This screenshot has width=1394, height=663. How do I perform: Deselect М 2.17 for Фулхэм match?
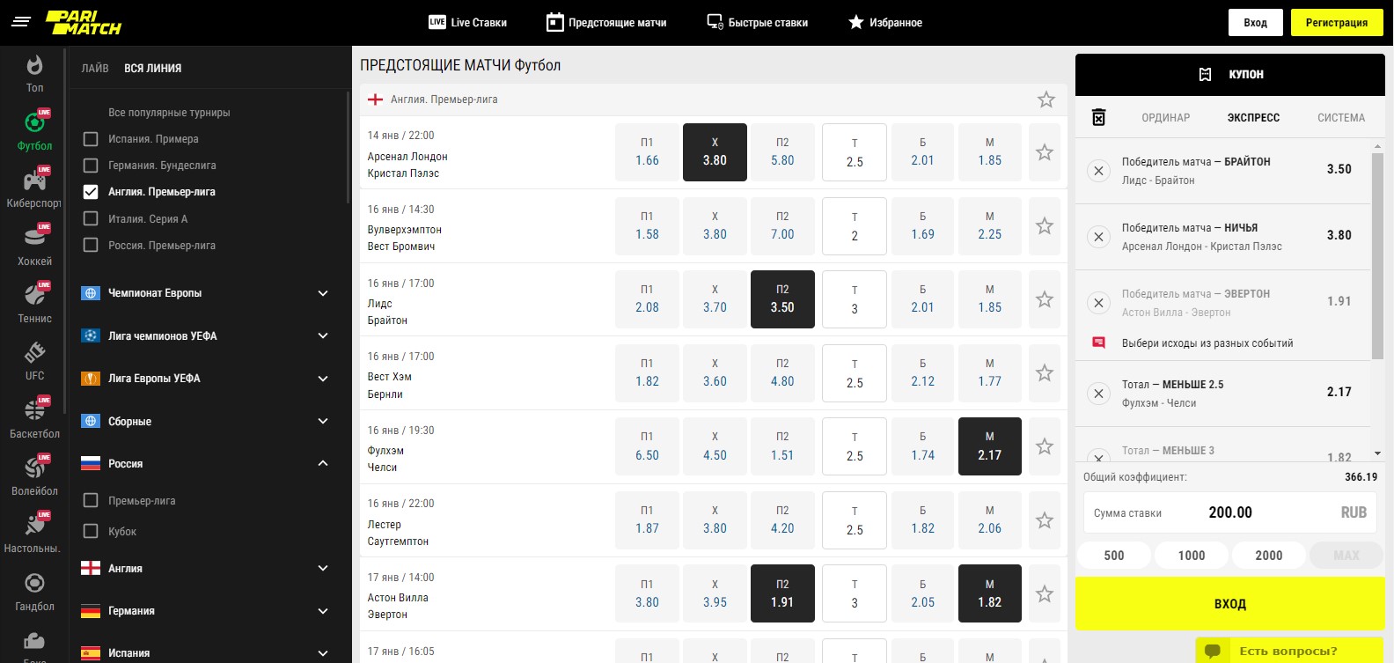tap(990, 446)
